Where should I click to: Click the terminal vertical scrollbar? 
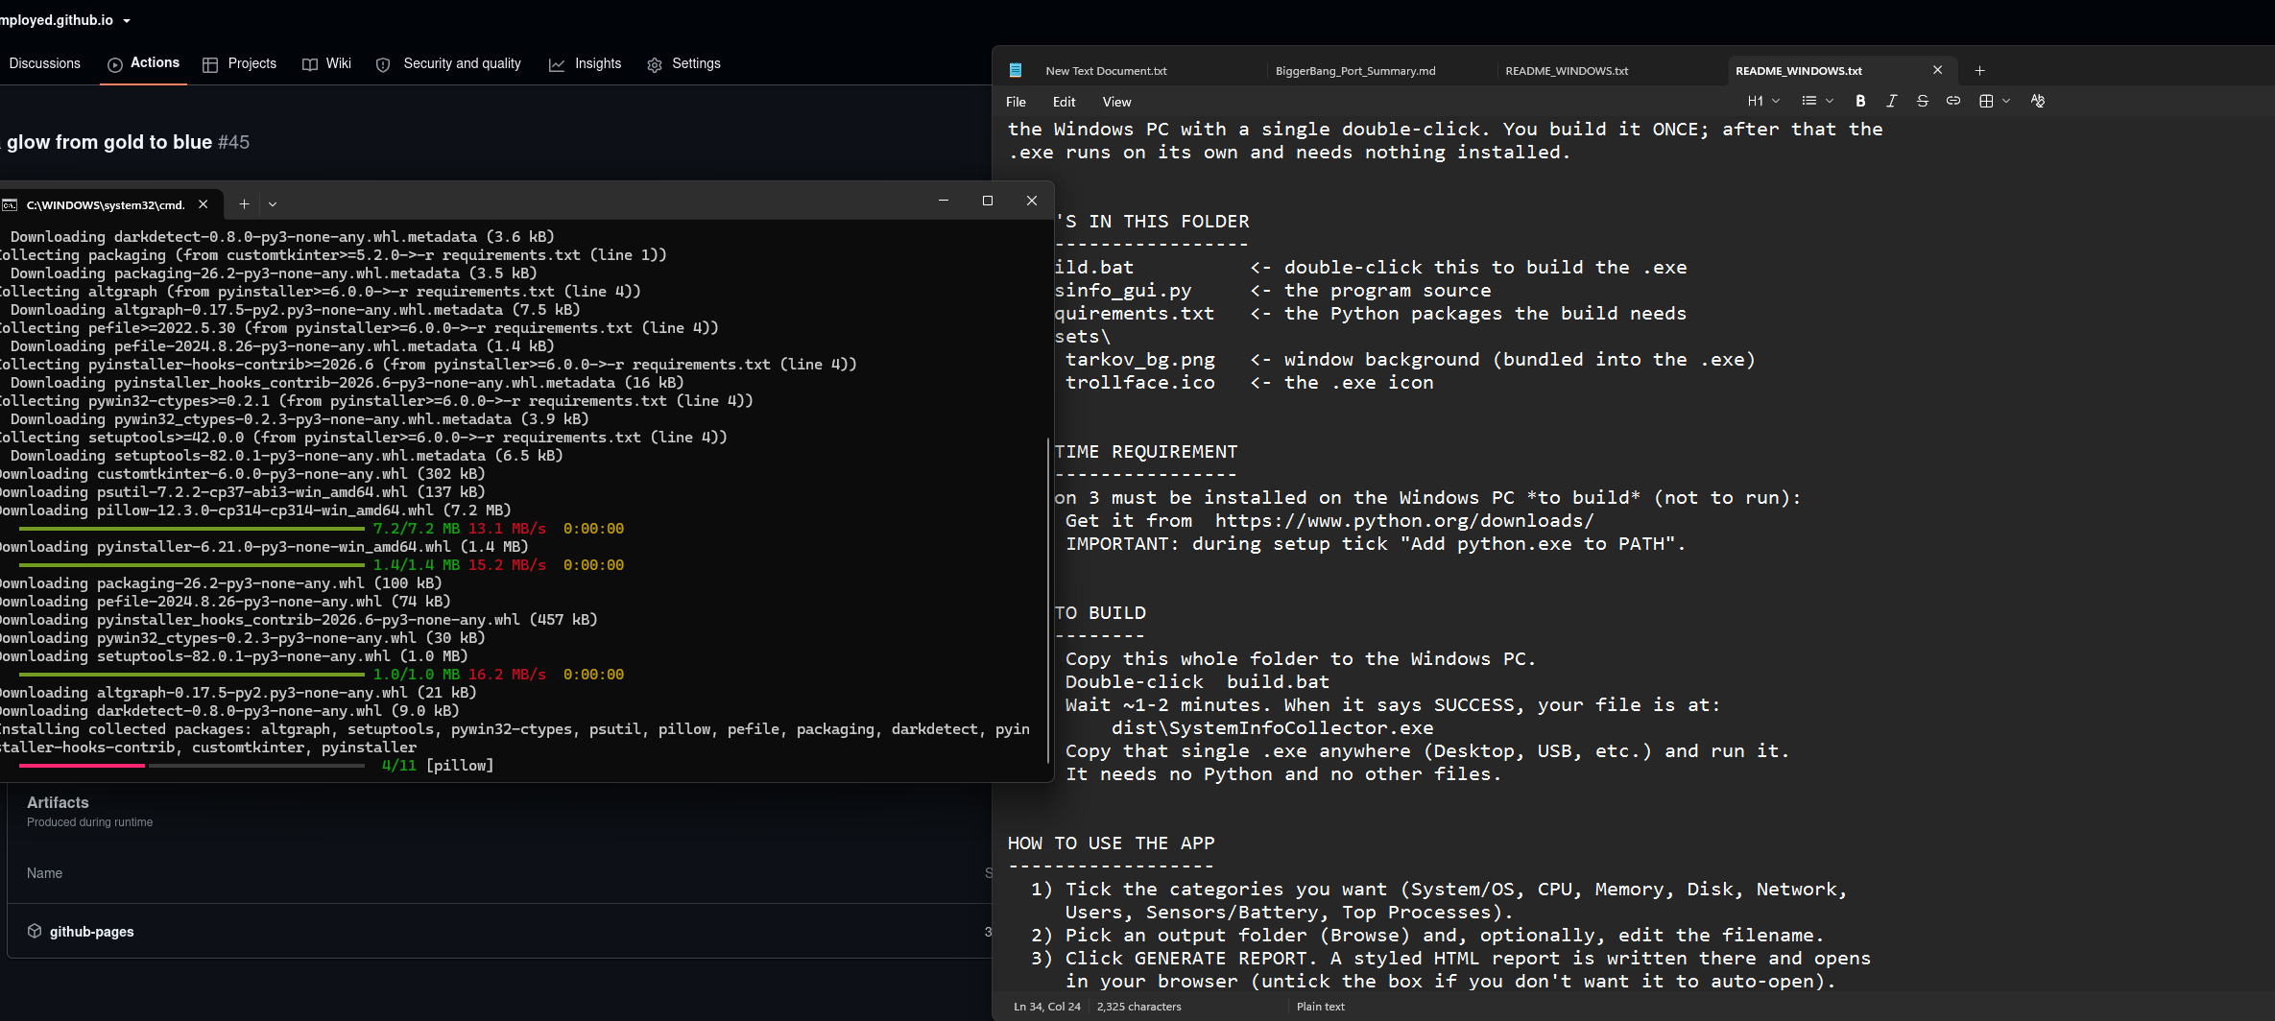coord(1048,600)
